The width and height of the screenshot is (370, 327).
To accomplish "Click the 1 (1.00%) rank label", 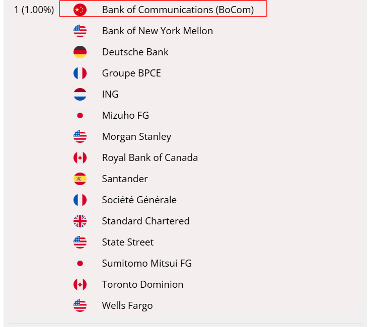I will click(x=34, y=10).
